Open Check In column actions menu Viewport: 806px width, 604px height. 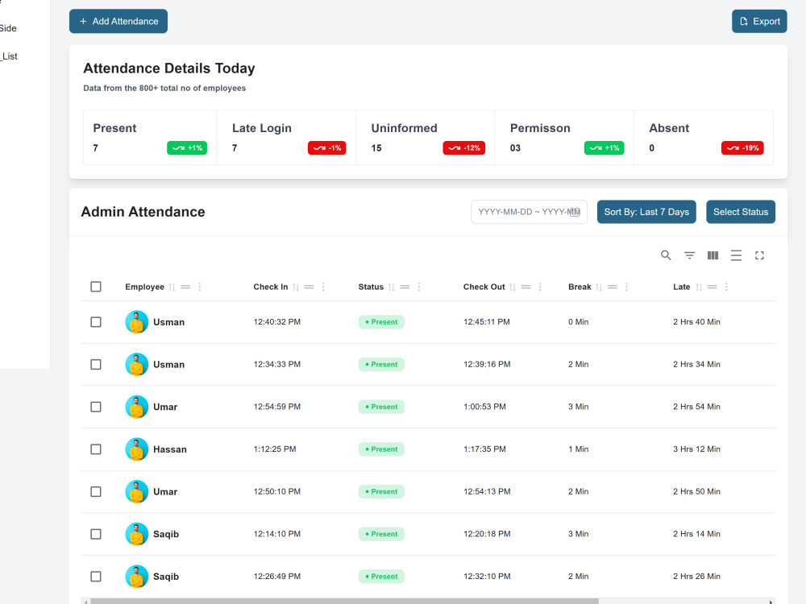coord(323,288)
